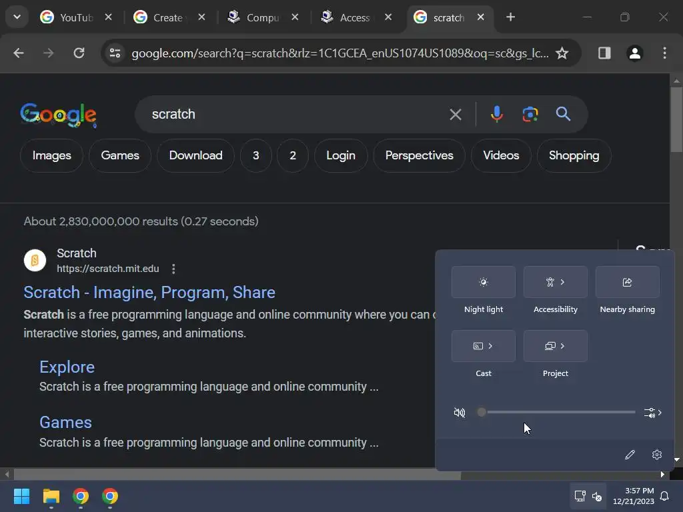683x512 pixels.
Task: Select sound output device chevron
Action: coord(653,412)
